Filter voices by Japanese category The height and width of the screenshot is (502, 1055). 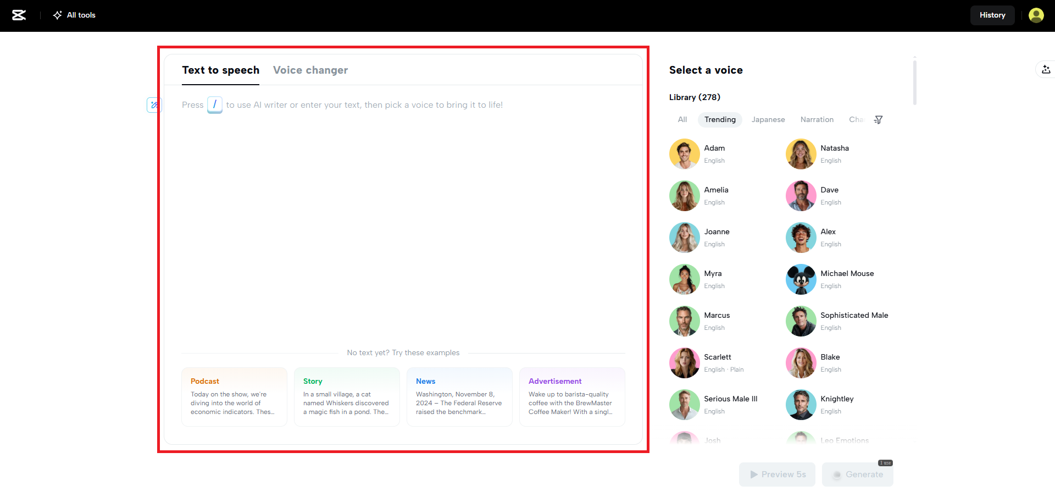(x=768, y=120)
